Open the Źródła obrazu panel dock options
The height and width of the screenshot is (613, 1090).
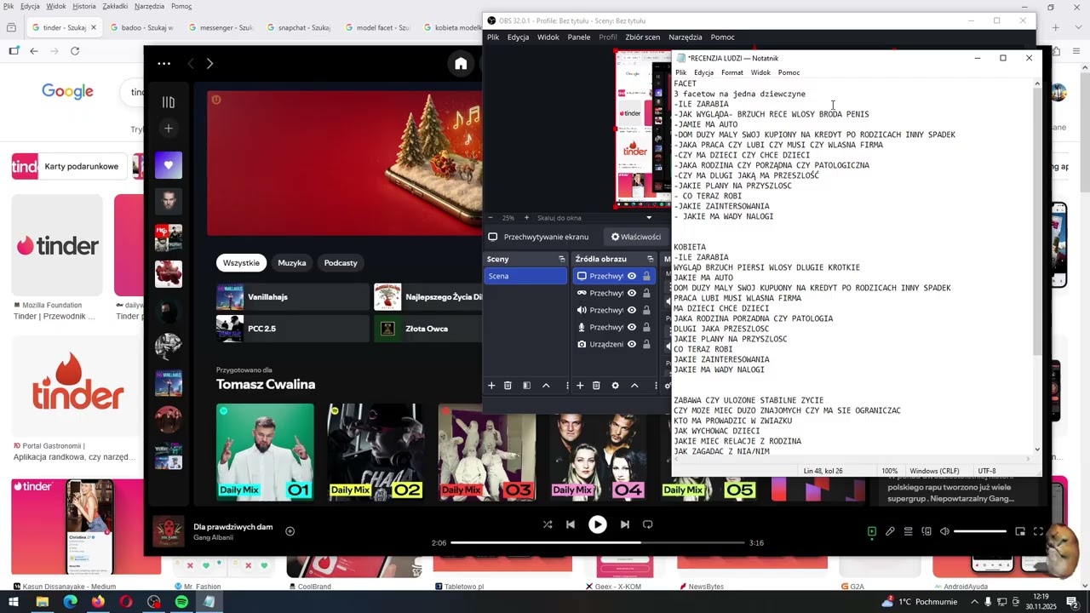650,259
